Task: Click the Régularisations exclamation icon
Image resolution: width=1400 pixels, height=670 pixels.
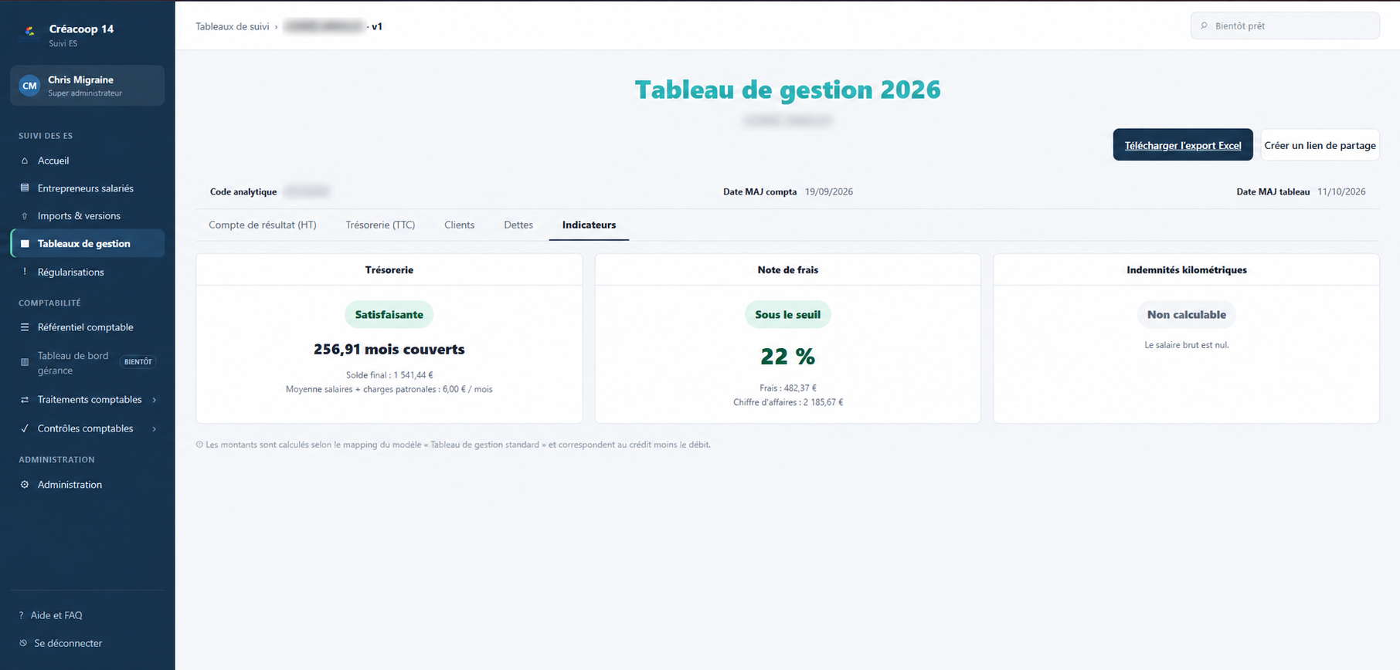Action: [x=25, y=272]
